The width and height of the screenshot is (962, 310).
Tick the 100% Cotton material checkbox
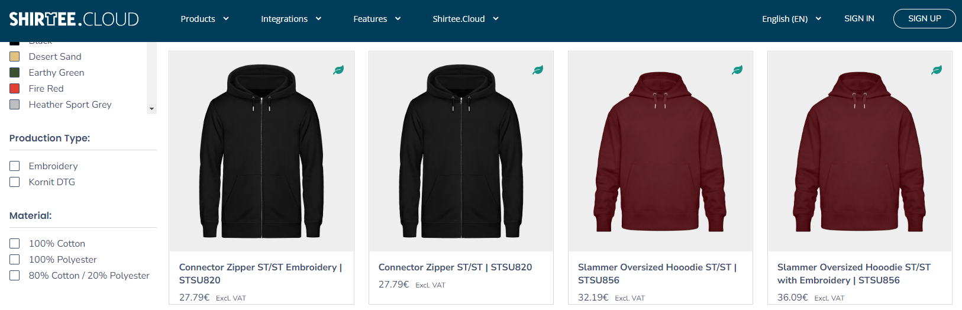[15, 244]
